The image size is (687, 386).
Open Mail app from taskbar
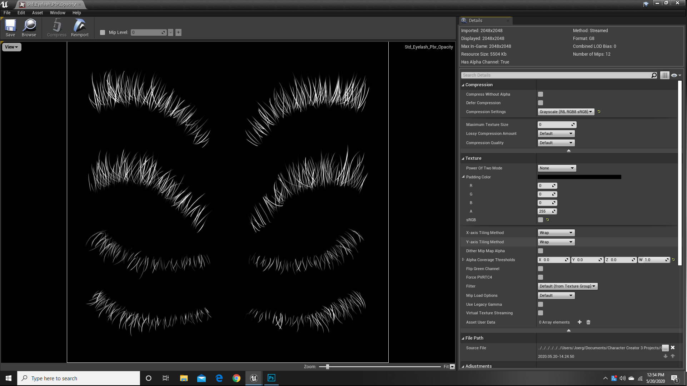[x=201, y=378]
